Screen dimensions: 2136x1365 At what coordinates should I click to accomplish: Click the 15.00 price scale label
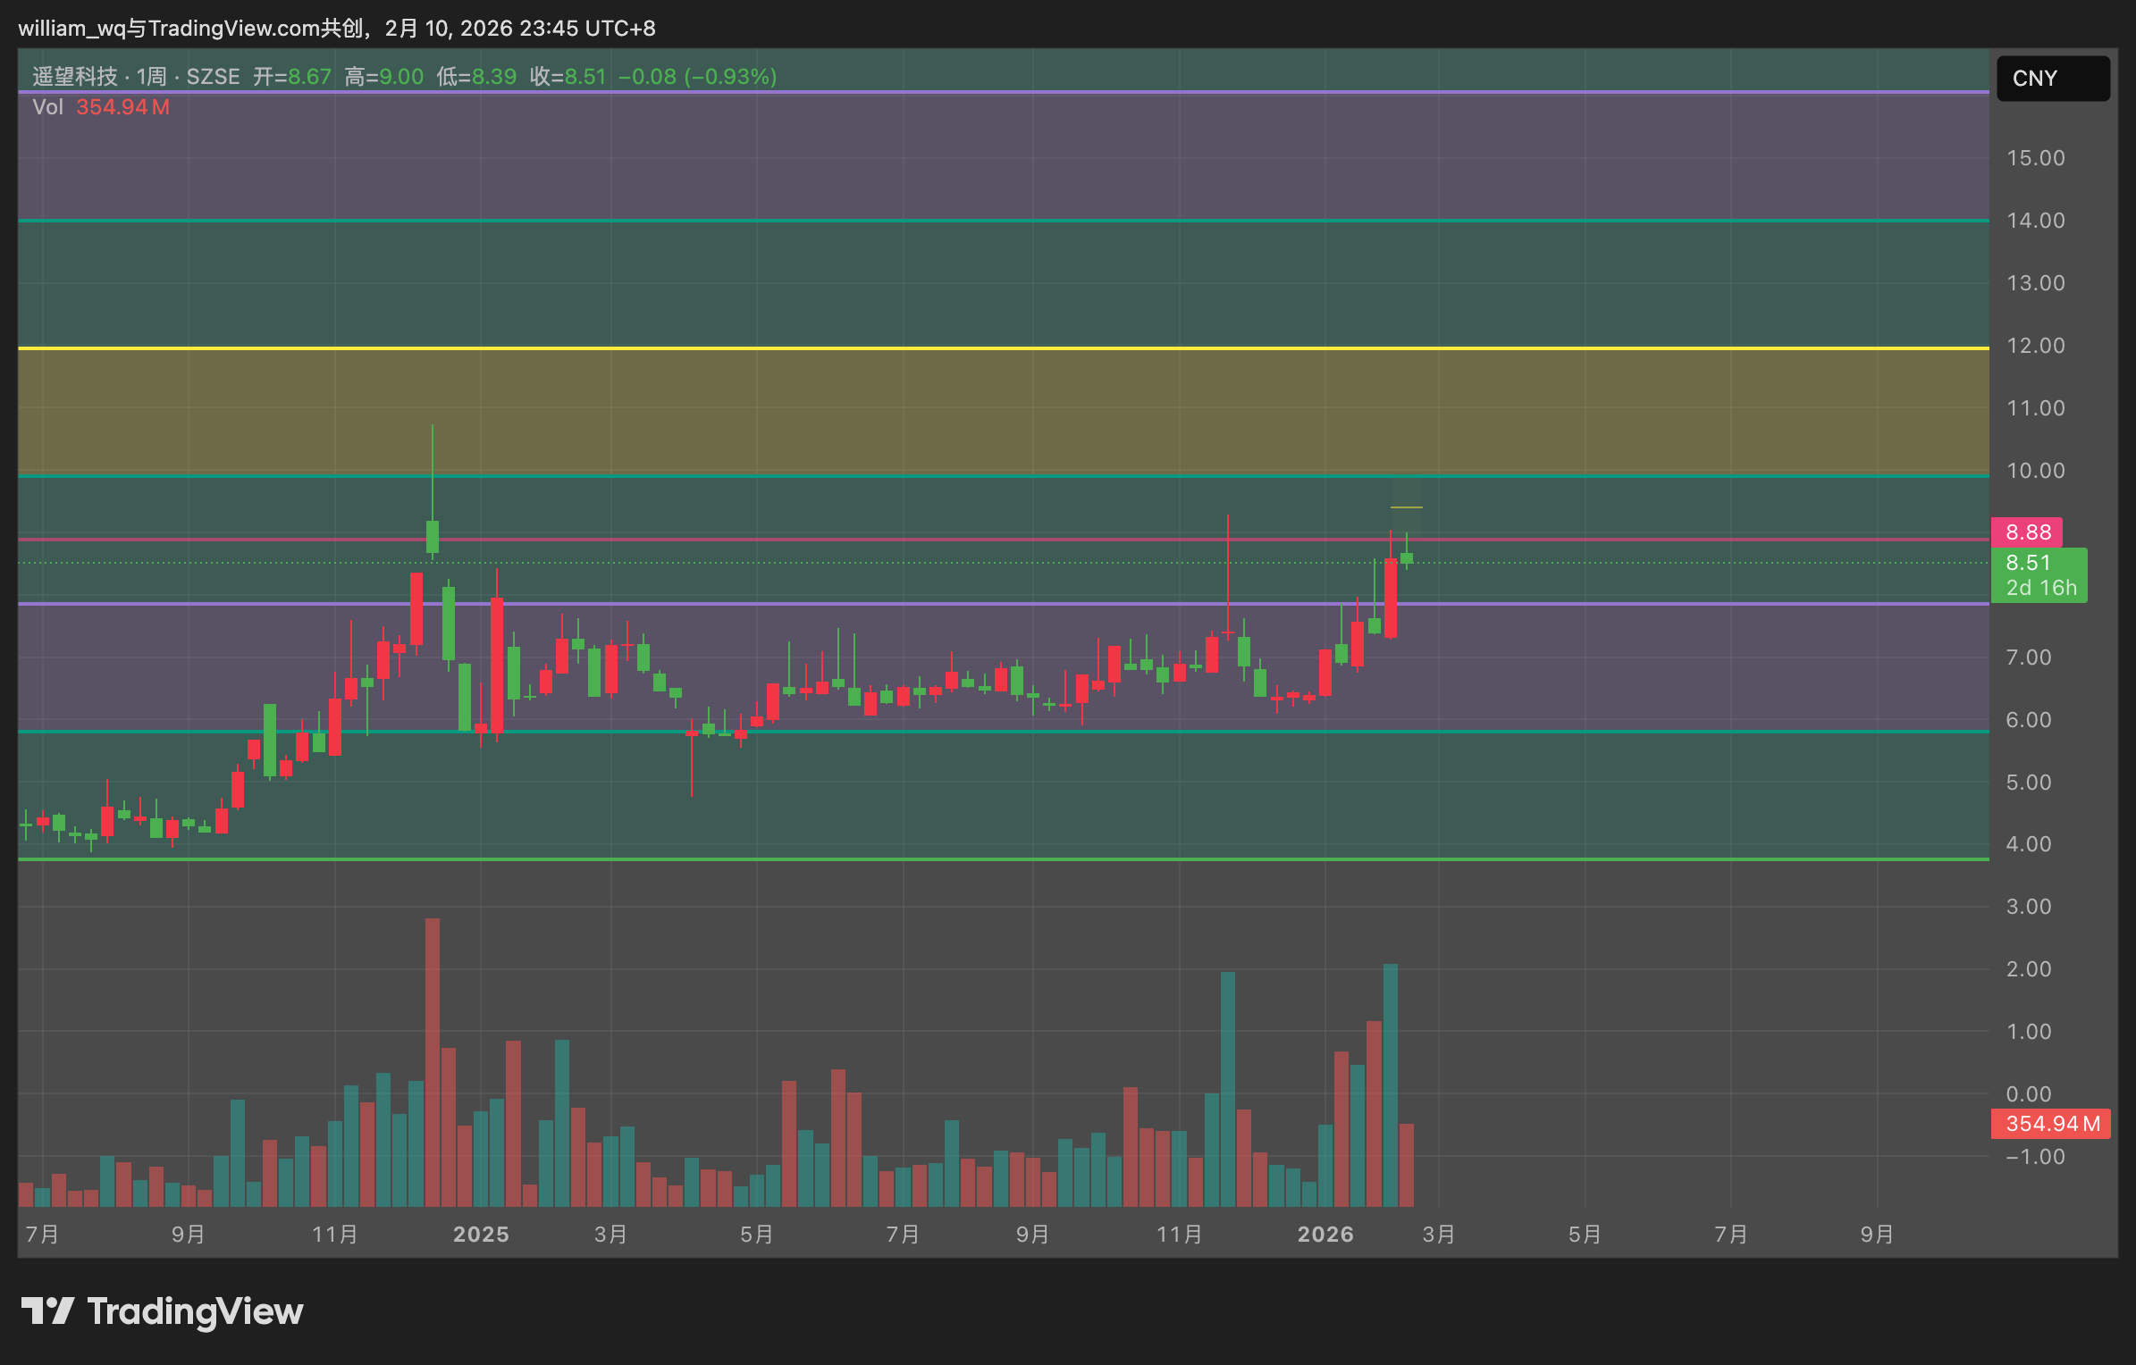(x=2035, y=158)
